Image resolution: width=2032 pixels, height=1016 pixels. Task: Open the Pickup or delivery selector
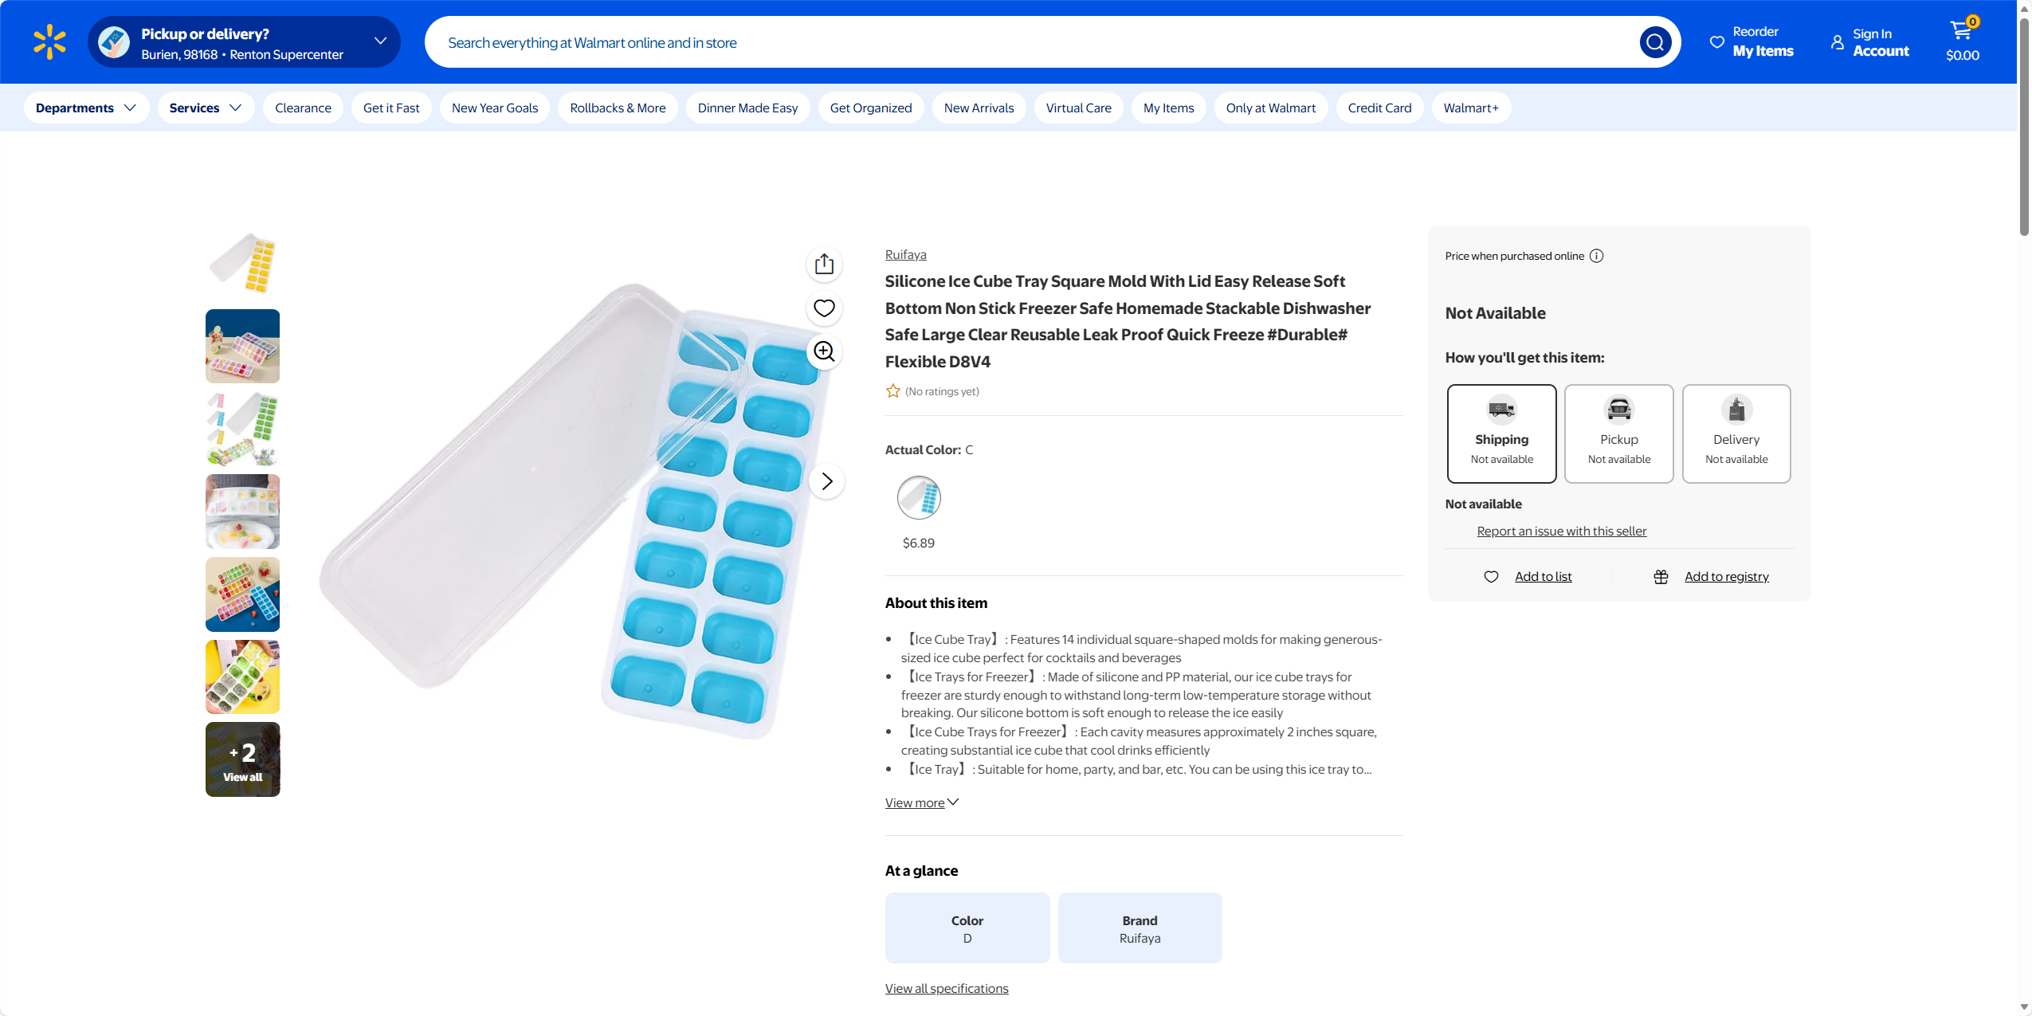pyautogui.click(x=244, y=42)
